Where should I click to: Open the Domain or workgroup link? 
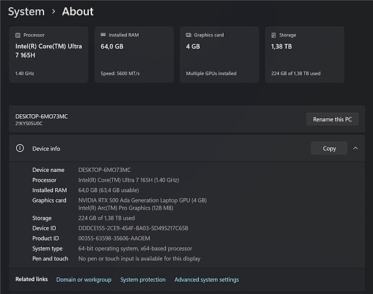coord(84,280)
